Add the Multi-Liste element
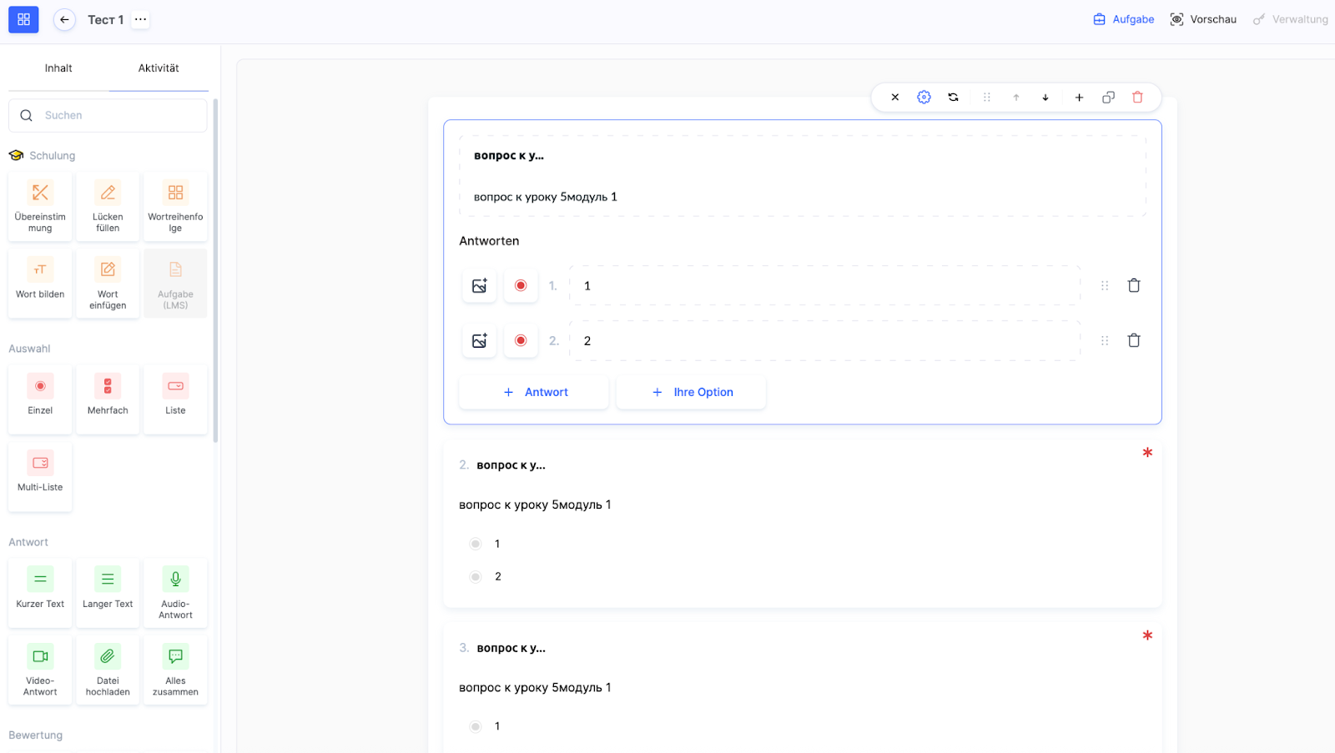Screen dimensions: 1335x753 point(40,476)
